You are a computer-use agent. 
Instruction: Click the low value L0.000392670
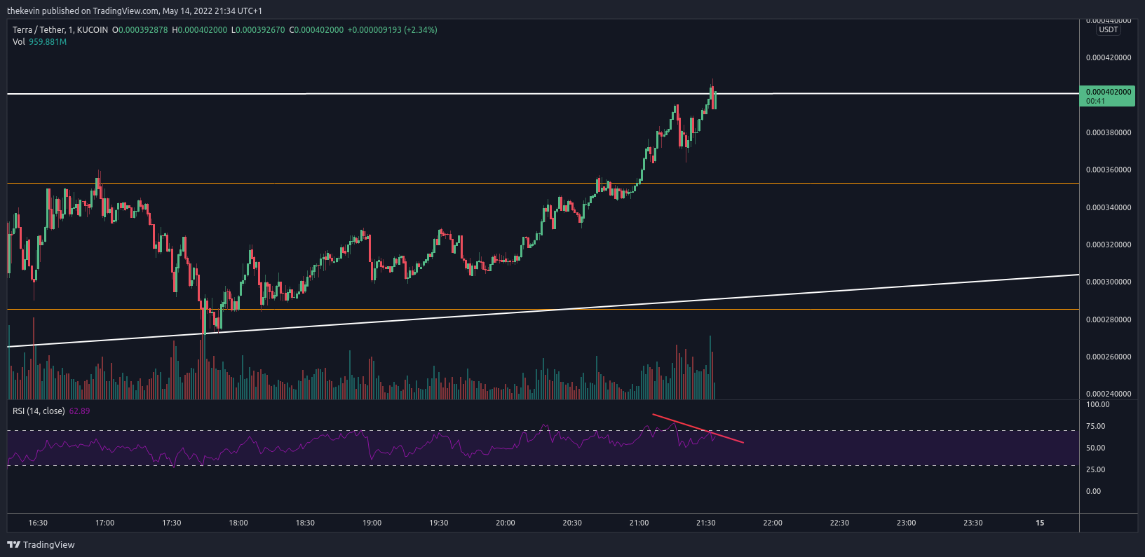[x=259, y=30]
